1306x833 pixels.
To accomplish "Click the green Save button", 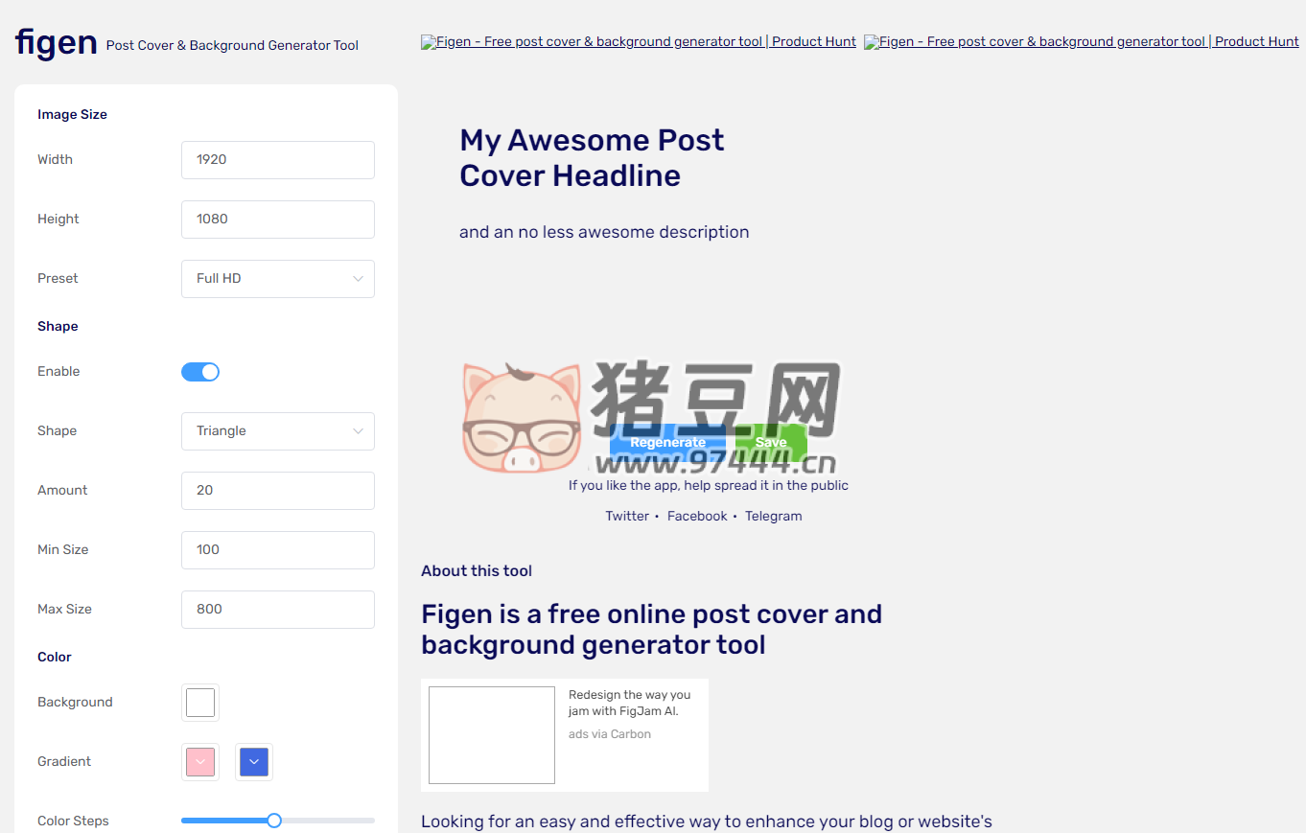I will (x=771, y=443).
